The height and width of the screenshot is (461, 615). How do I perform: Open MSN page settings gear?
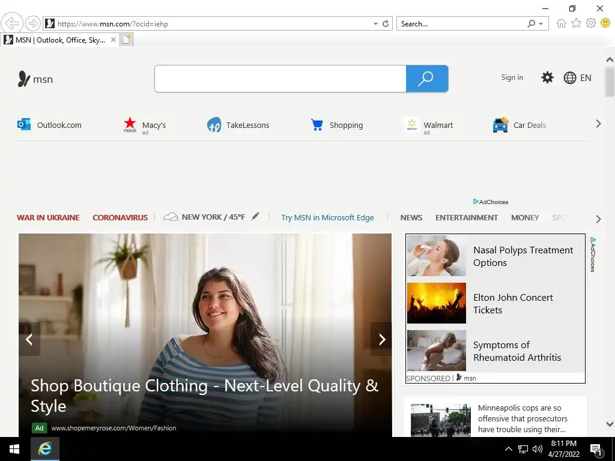(x=547, y=77)
